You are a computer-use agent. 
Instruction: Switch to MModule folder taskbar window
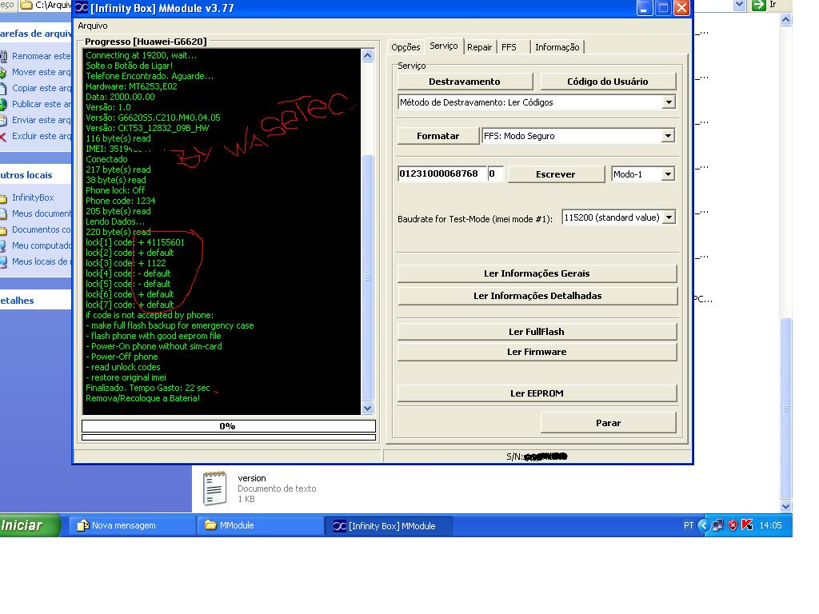[x=260, y=525]
